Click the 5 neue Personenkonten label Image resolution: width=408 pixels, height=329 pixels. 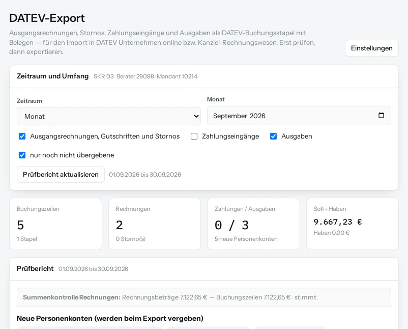tap(246, 239)
